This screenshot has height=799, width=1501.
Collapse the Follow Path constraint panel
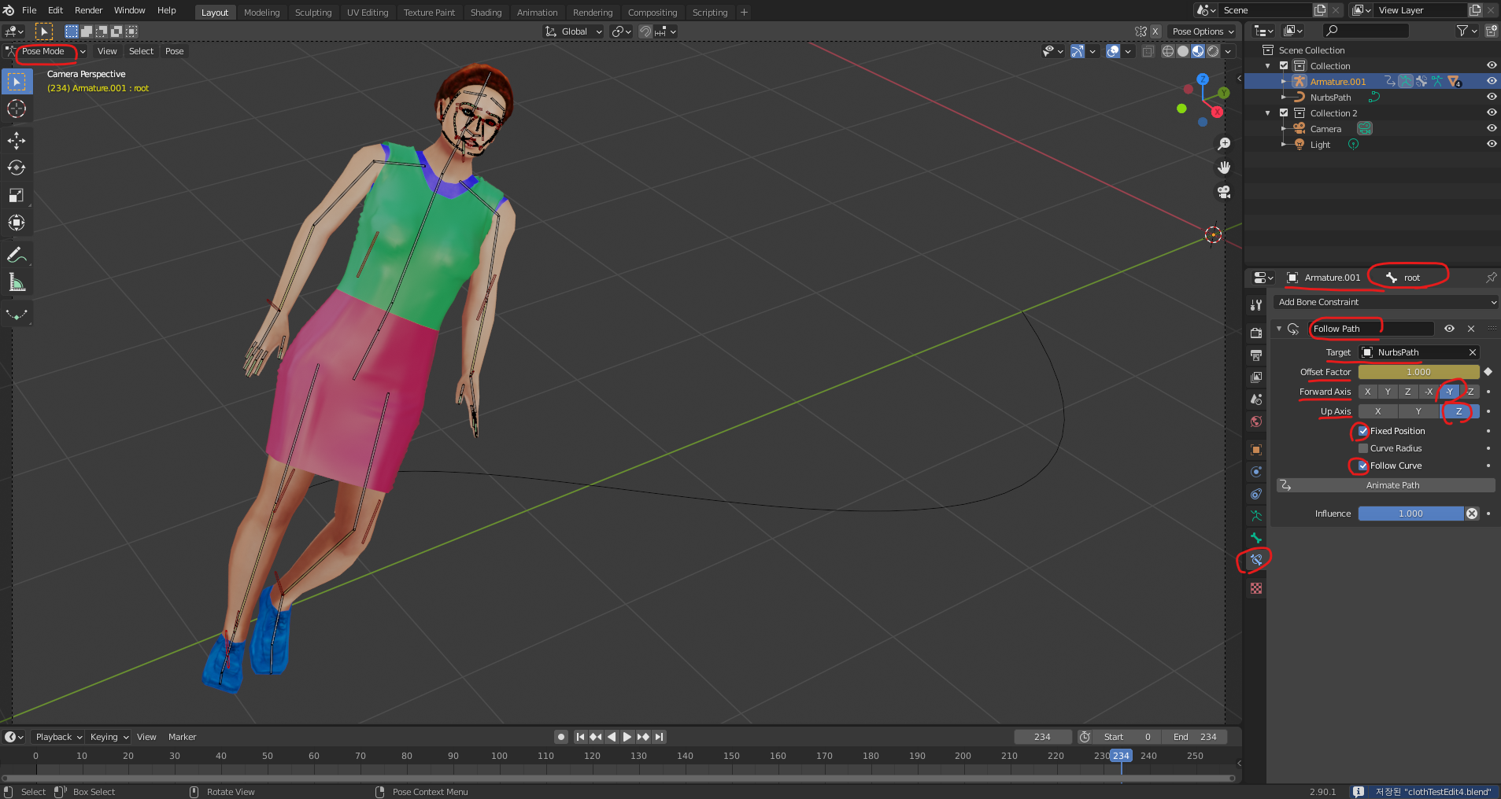(x=1279, y=329)
